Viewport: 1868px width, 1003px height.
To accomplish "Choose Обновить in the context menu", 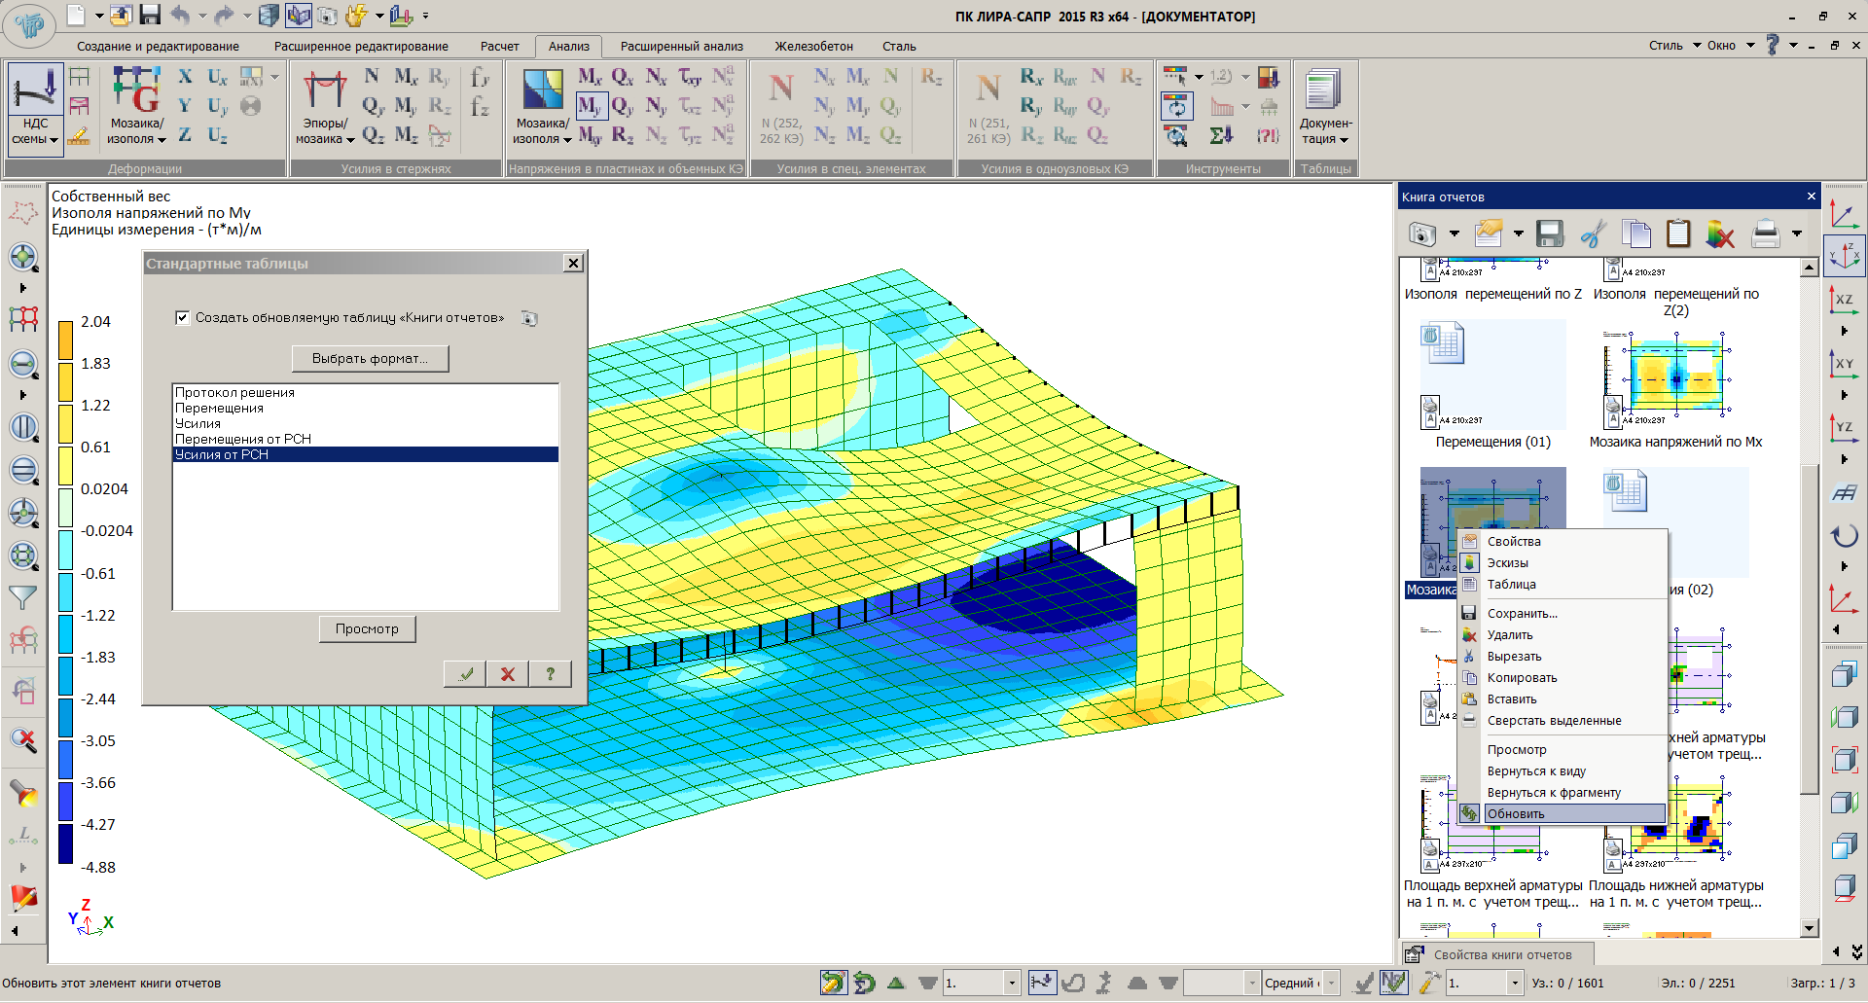I will pos(1515,814).
